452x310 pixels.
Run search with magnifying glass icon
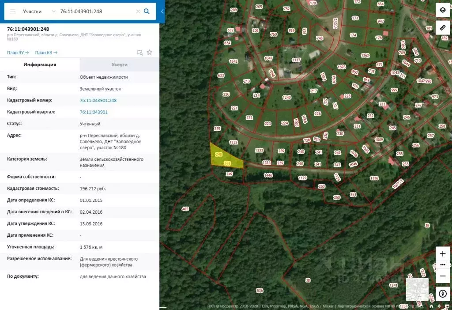[x=147, y=11]
